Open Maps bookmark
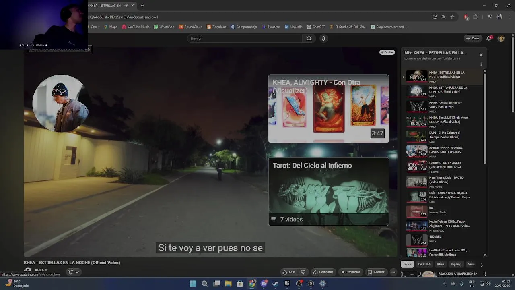The width and height of the screenshot is (515, 290). pyautogui.click(x=111, y=27)
